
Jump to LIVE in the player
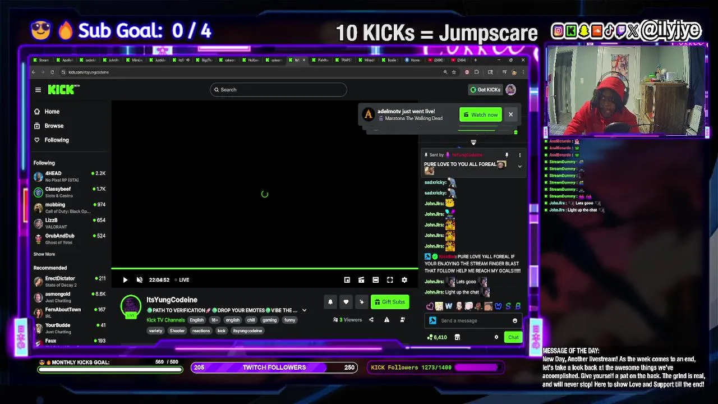(x=182, y=280)
